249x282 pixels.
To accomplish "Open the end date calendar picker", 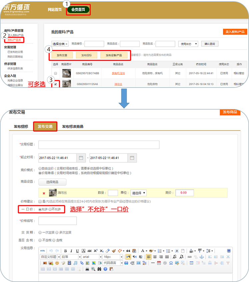I will (132, 158).
